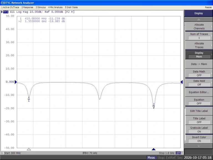Click the Log Mag format text

(x=22, y=12)
